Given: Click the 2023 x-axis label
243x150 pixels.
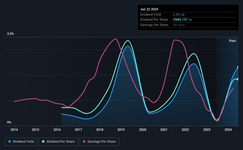Looking at the screenshot, I should (207, 130).
